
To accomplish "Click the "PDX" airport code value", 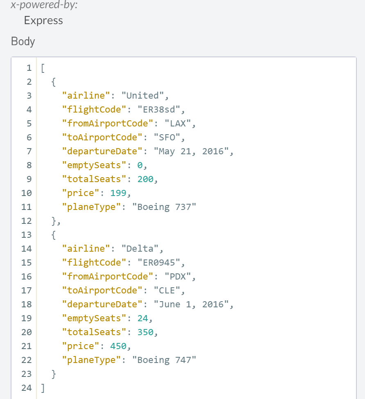I will tap(178, 276).
